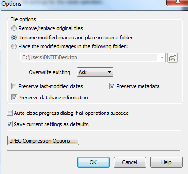188x174 pixels.
Task: Close the Options dialog window
Action: click(177, 2)
